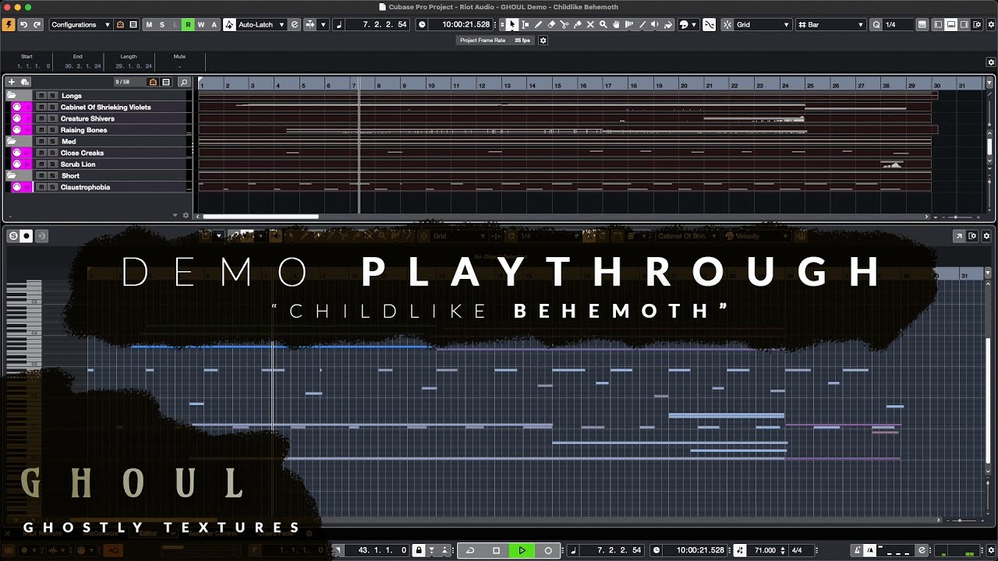Screen dimensions: 998x561
Task: Click the transport Stop button
Action: point(496,550)
